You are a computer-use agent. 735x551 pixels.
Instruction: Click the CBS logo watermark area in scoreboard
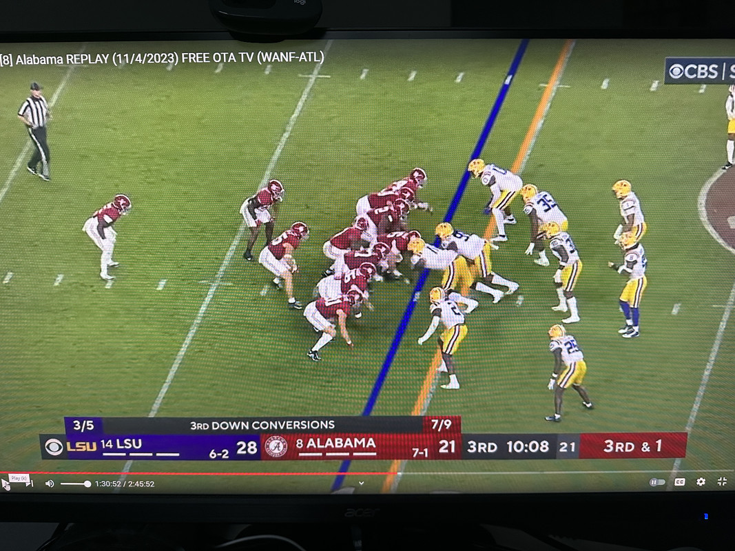[54, 447]
